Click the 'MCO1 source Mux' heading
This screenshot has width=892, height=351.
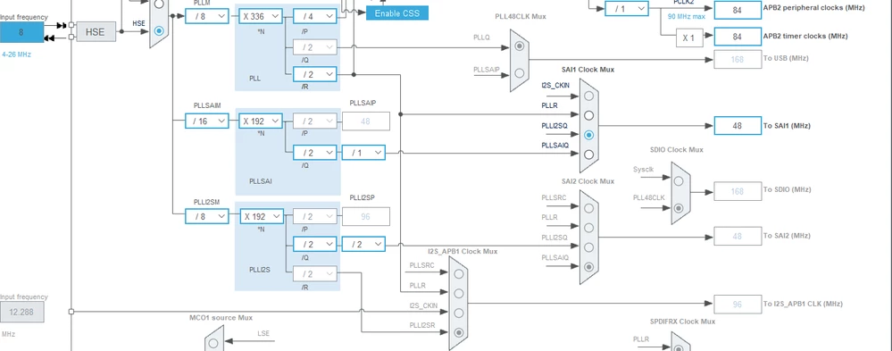coord(221,317)
